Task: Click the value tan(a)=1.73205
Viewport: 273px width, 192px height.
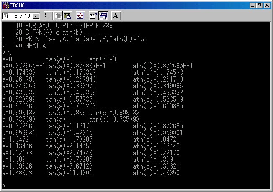Action: (x=69, y=139)
